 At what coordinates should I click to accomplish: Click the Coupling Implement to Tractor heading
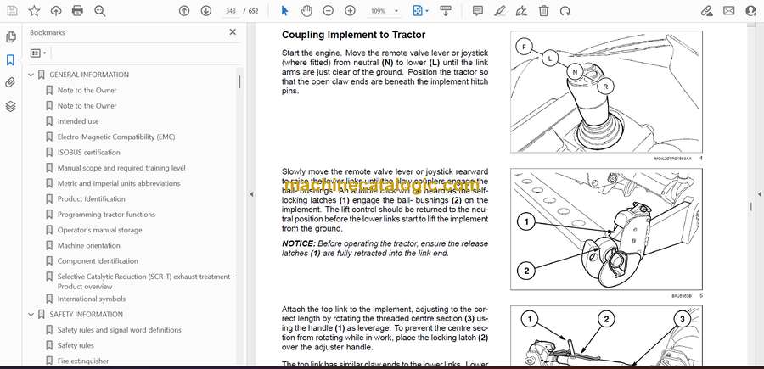[x=354, y=35]
